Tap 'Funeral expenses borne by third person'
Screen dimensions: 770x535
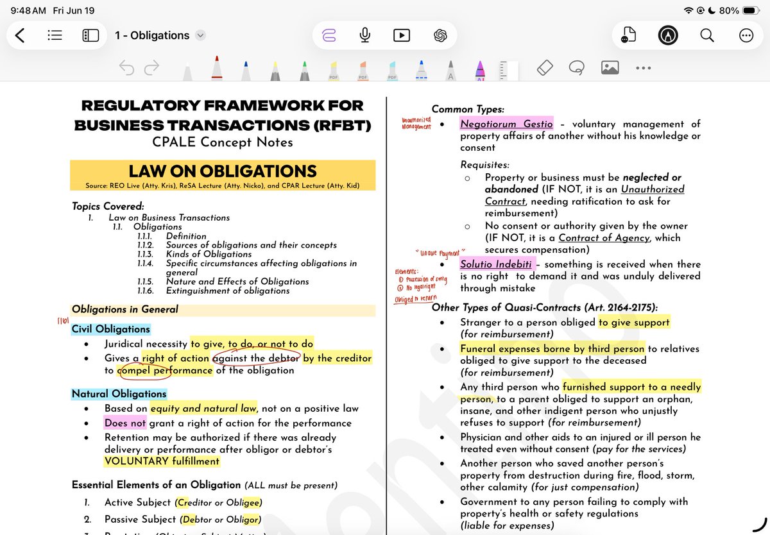point(552,349)
